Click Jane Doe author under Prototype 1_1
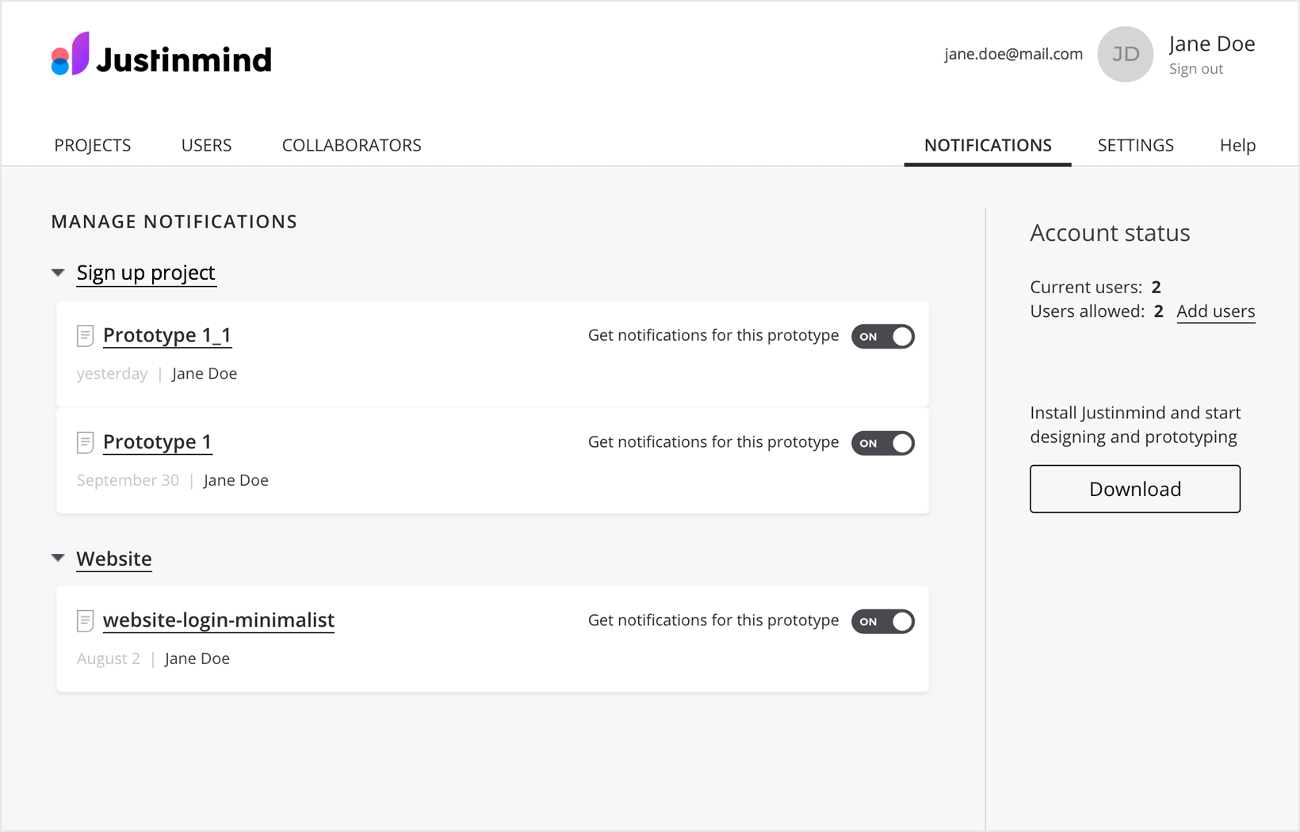 pos(205,374)
